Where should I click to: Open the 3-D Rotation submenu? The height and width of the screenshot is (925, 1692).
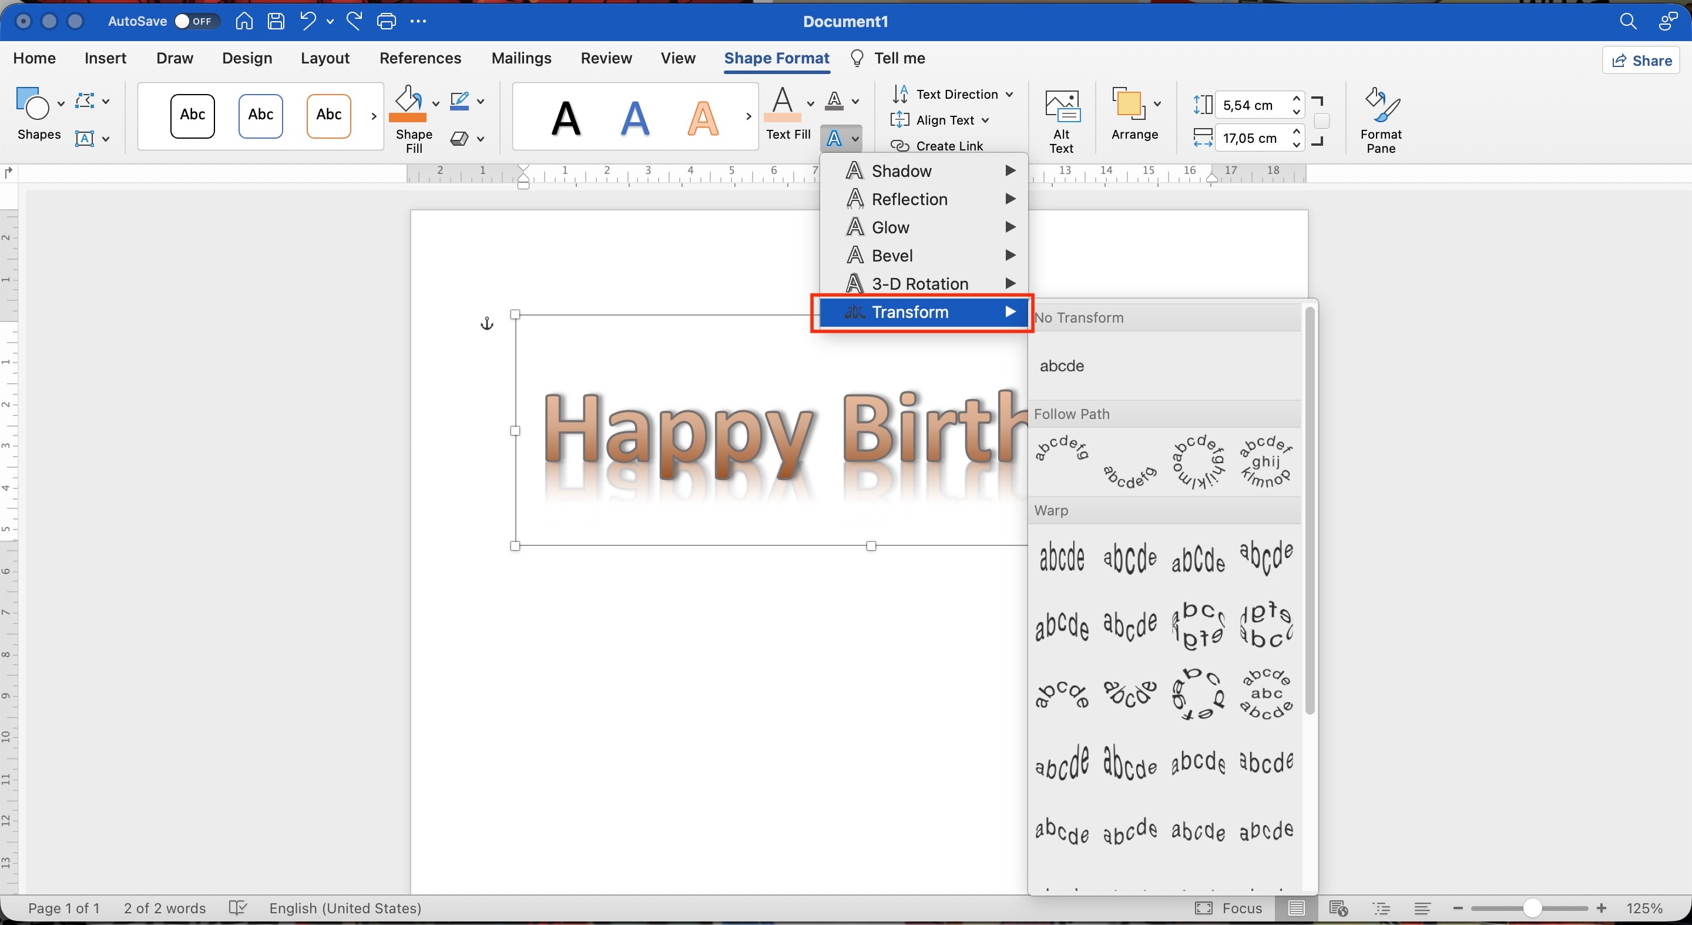[924, 284]
